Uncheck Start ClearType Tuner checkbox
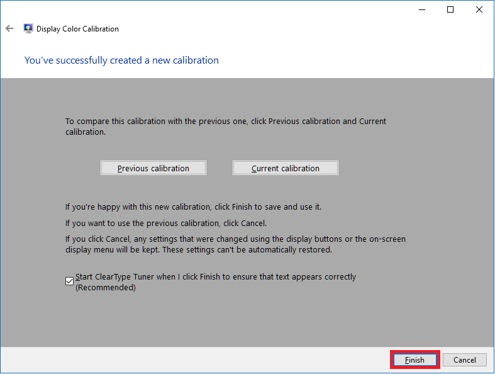 click(x=69, y=281)
